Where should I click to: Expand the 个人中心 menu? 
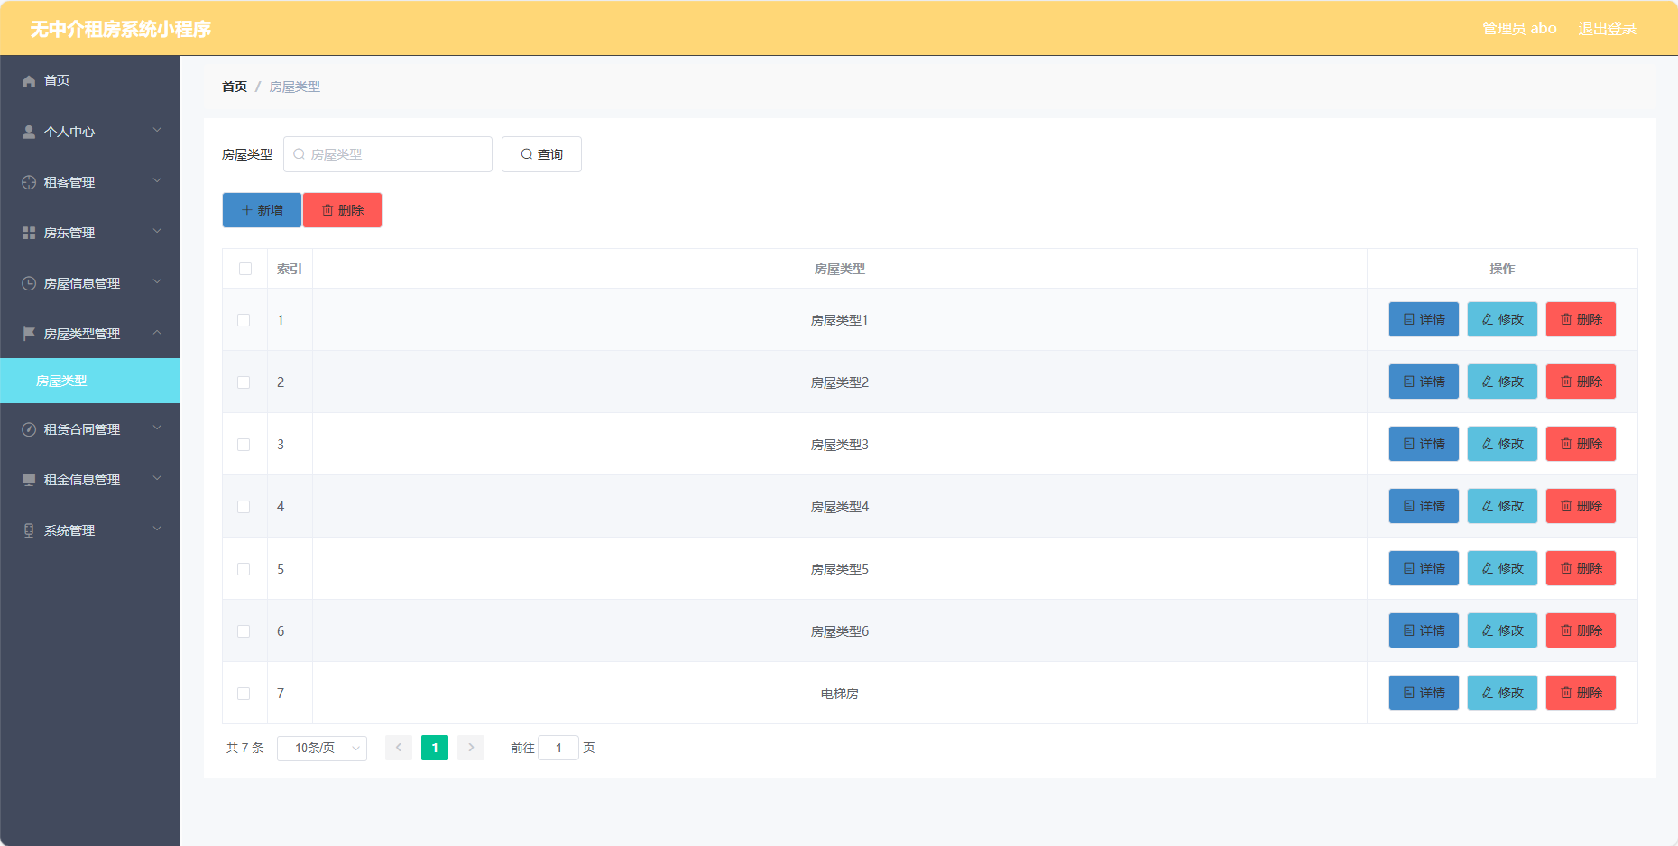(x=90, y=132)
